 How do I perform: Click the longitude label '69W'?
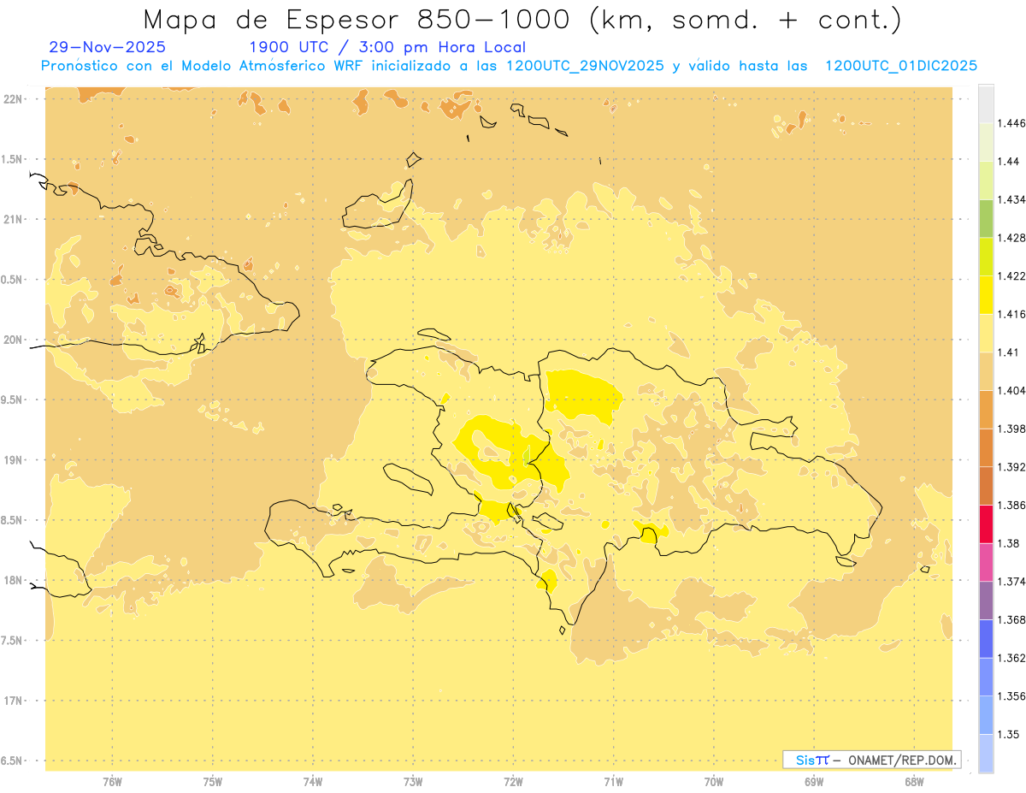(814, 782)
